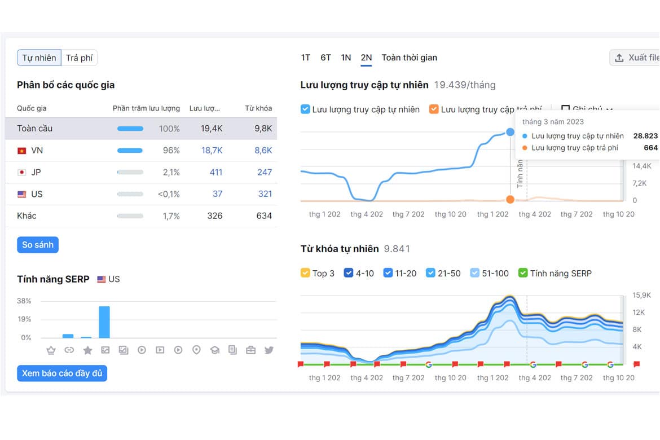Open the JP traffic value 411 link
This screenshot has width=660, height=440.
[216, 172]
